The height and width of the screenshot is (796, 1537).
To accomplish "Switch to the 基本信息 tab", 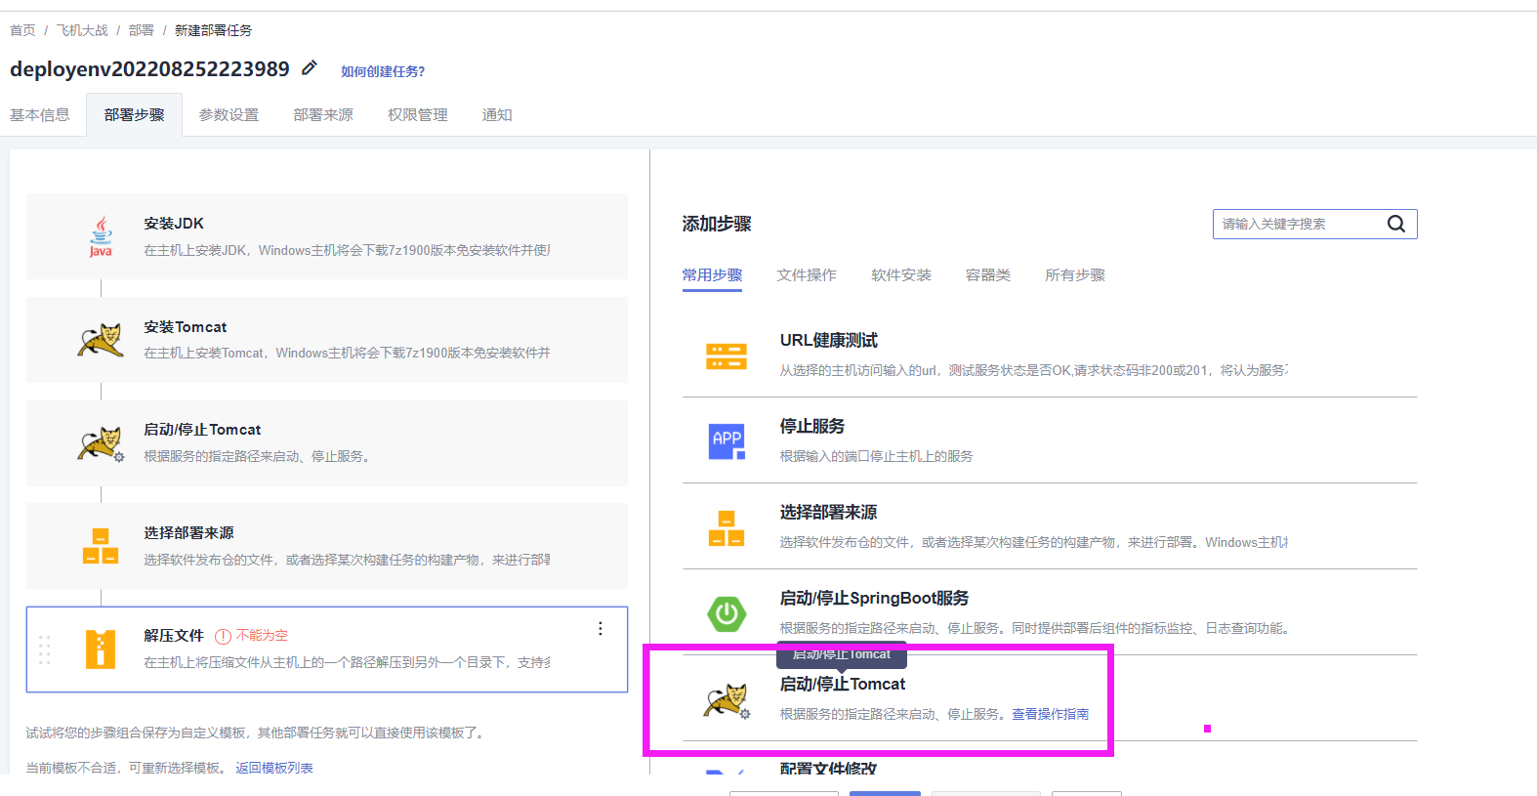I will (x=40, y=115).
